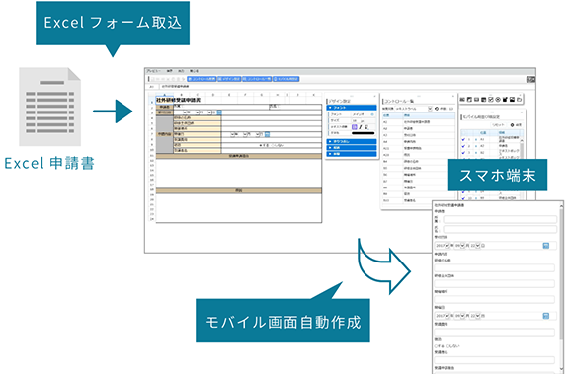This screenshot has width=568, height=374.
Task: Click the leftmost blue toolbar button
Action: click(x=202, y=79)
